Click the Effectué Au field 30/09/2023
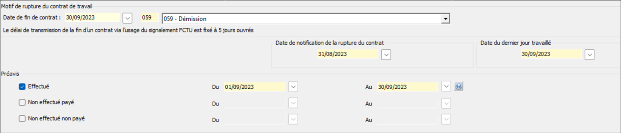Image resolution: width=621 pixels, height=133 pixels. [x=408, y=87]
